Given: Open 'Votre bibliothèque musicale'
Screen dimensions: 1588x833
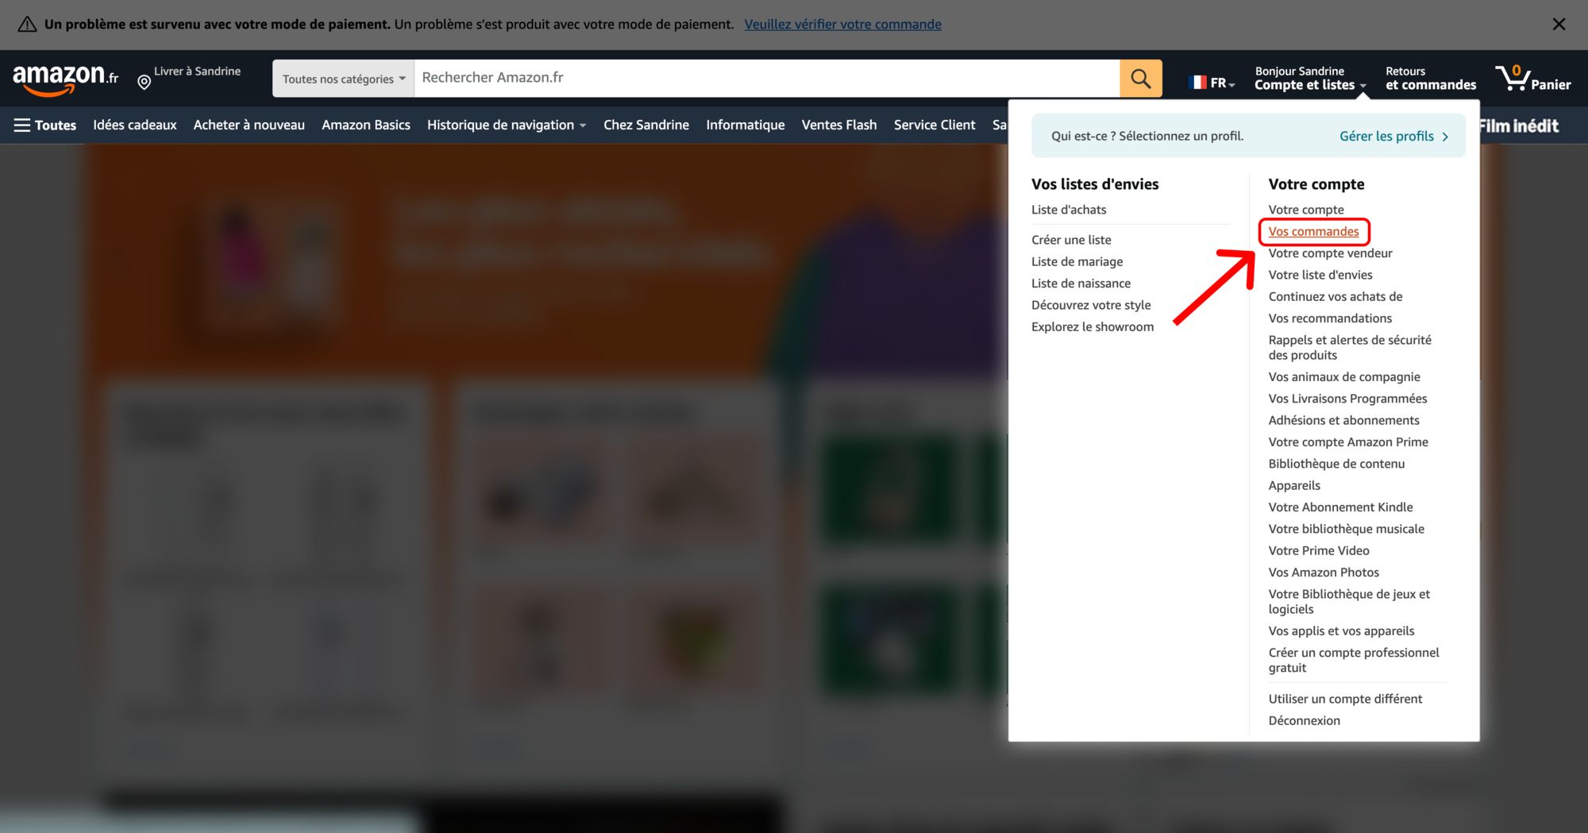Looking at the screenshot, I should pyautogui.click(x=1346, y=529).
